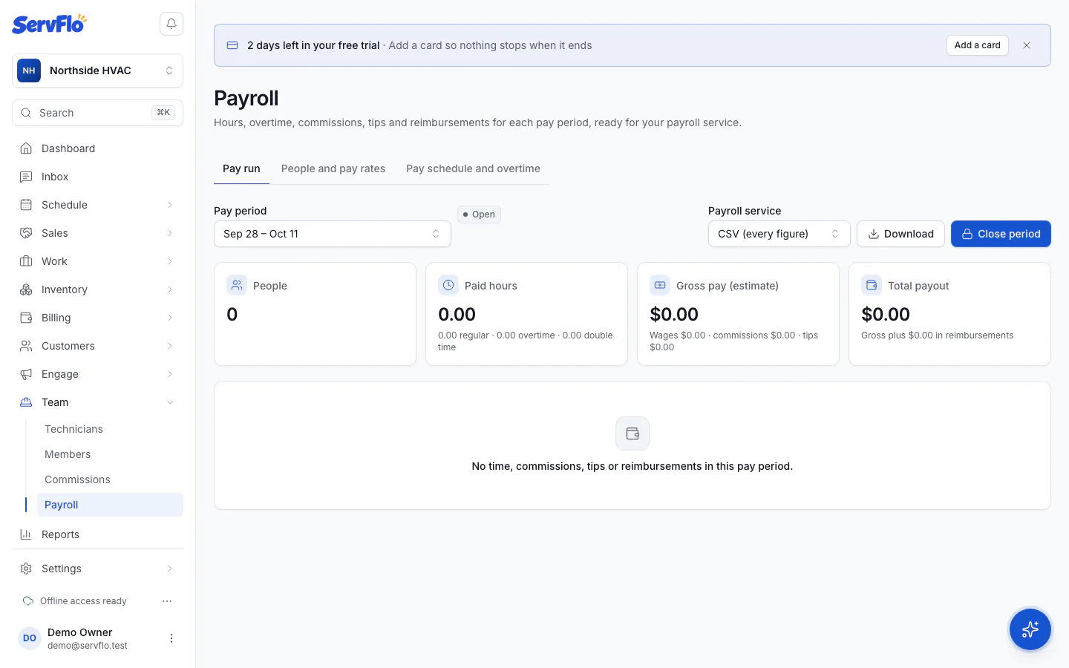The height and width of the screenshot is (668, 1069).
Task: Download the payroll file
Action: tap(900, 234)
